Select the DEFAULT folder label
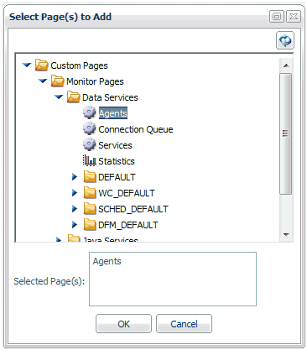This screenshot has width=307, height=350. coord(117,177)
